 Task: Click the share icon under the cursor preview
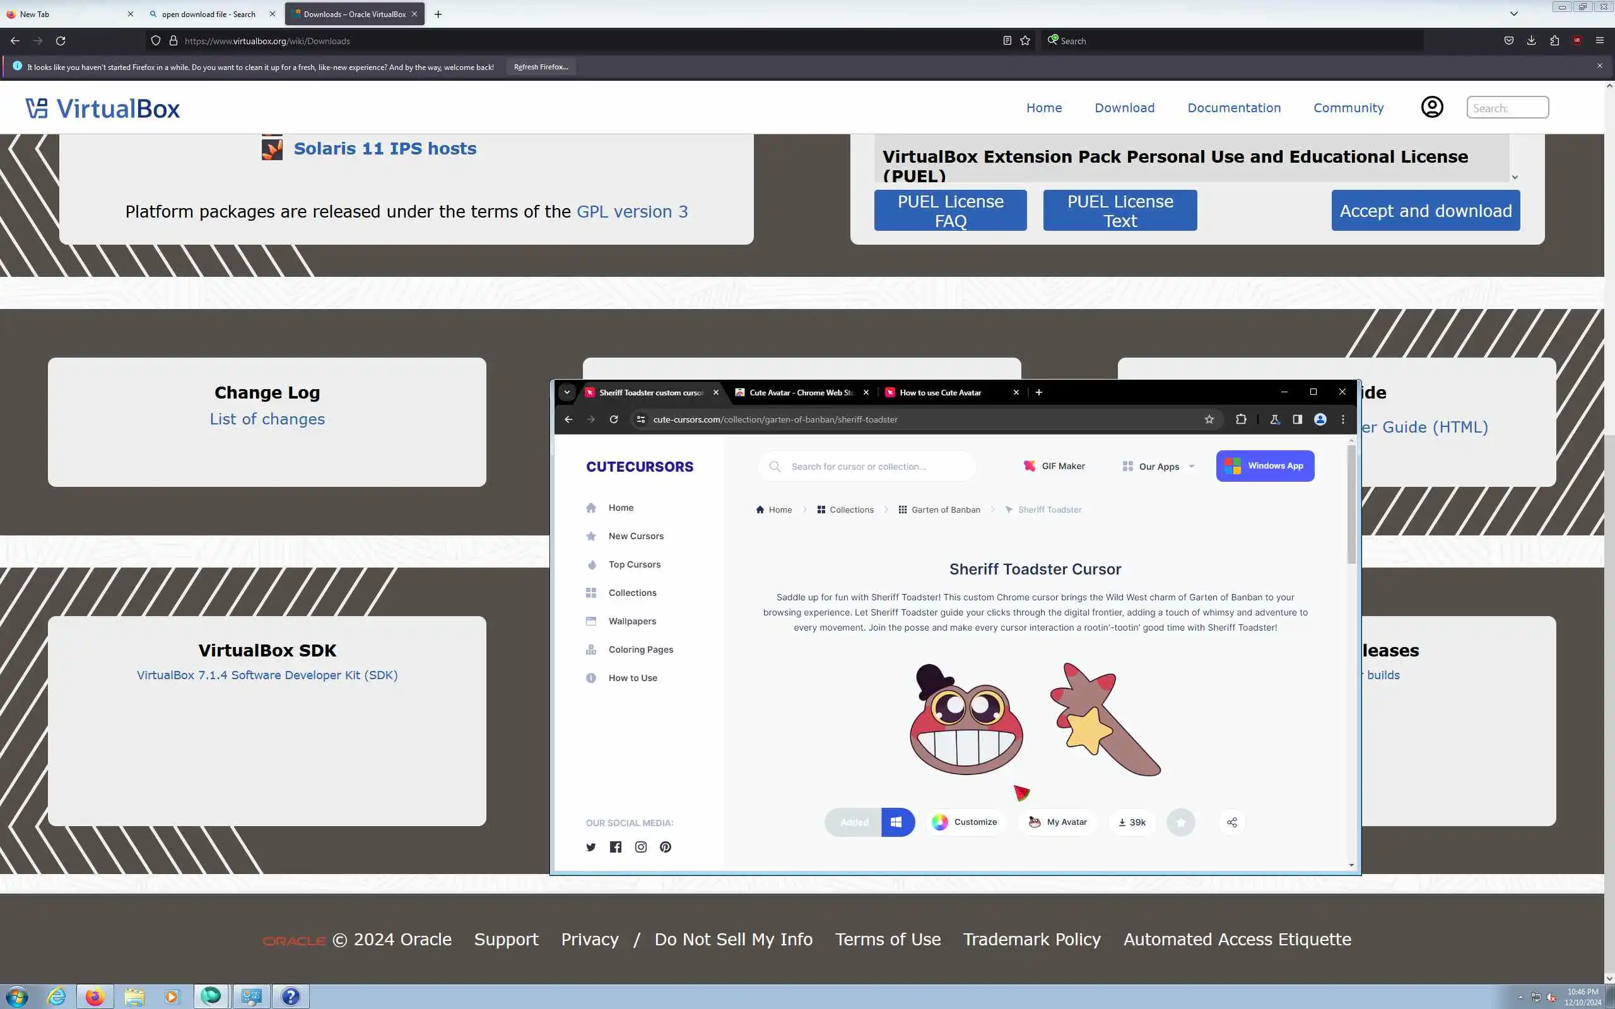(x=1232, y=822)
